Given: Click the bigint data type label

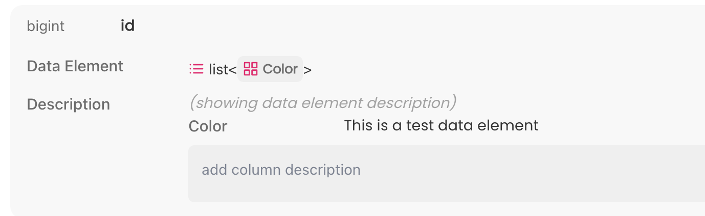Looking at the screenshot, I should pyautogui.click(x=46, y=26).
